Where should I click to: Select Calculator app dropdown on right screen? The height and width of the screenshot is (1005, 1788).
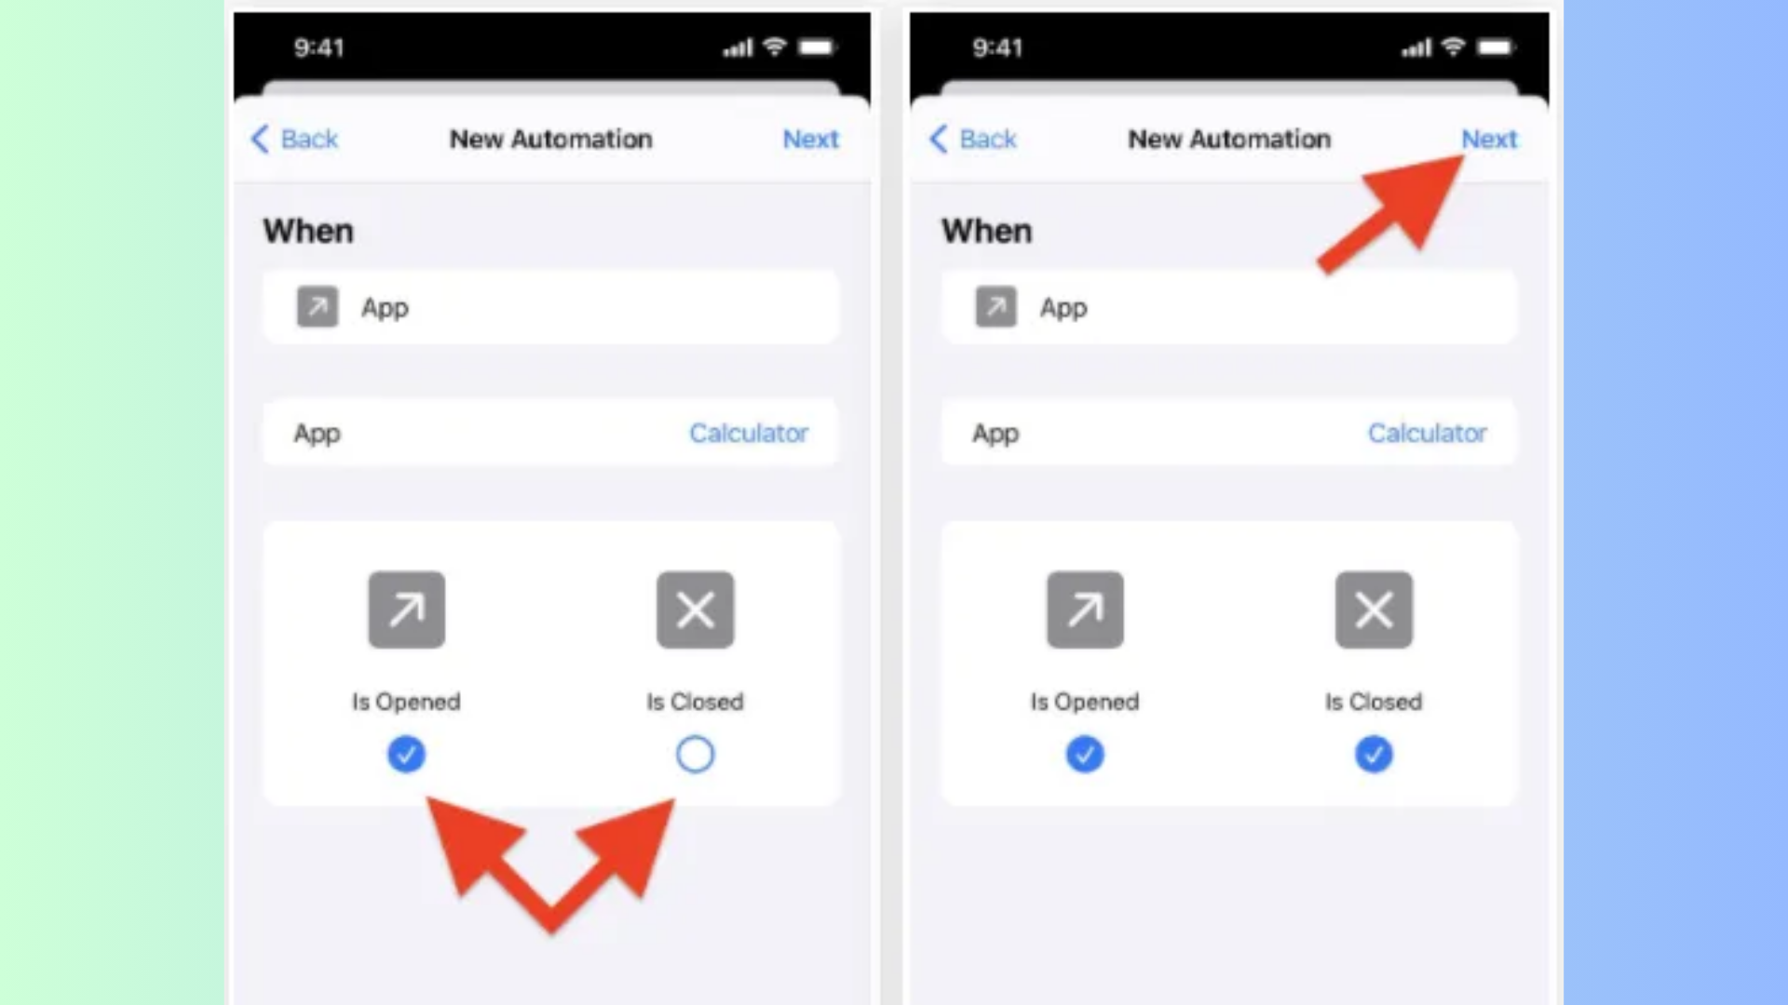[x=1427, y=433]
